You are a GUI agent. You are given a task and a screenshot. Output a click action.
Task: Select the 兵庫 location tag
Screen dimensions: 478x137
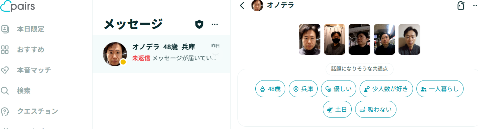click(x=303, y=89)
